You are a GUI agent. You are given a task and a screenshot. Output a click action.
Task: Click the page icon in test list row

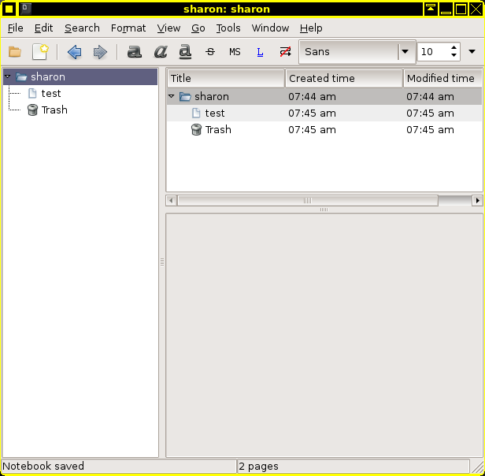pos(196,113)
